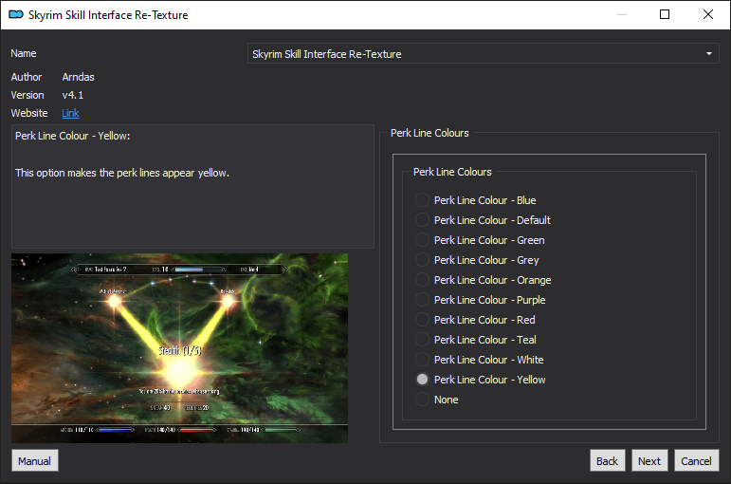Click the yellow perk lines preview screenshot
The image size is (731, 484).
[179, 348]
